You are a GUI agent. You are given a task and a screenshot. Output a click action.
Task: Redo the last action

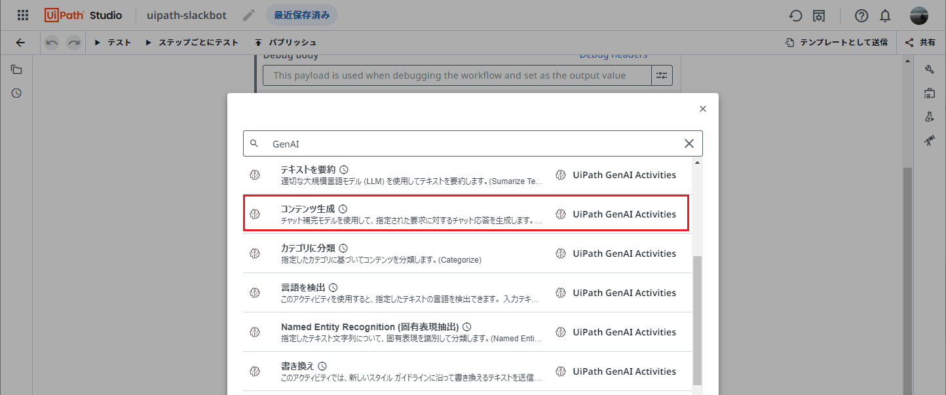coord(74,43)
